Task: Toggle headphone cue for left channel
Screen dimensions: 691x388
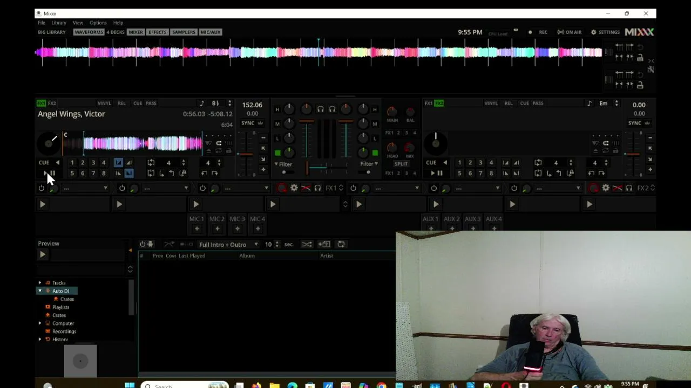Action: click(320, 109)
